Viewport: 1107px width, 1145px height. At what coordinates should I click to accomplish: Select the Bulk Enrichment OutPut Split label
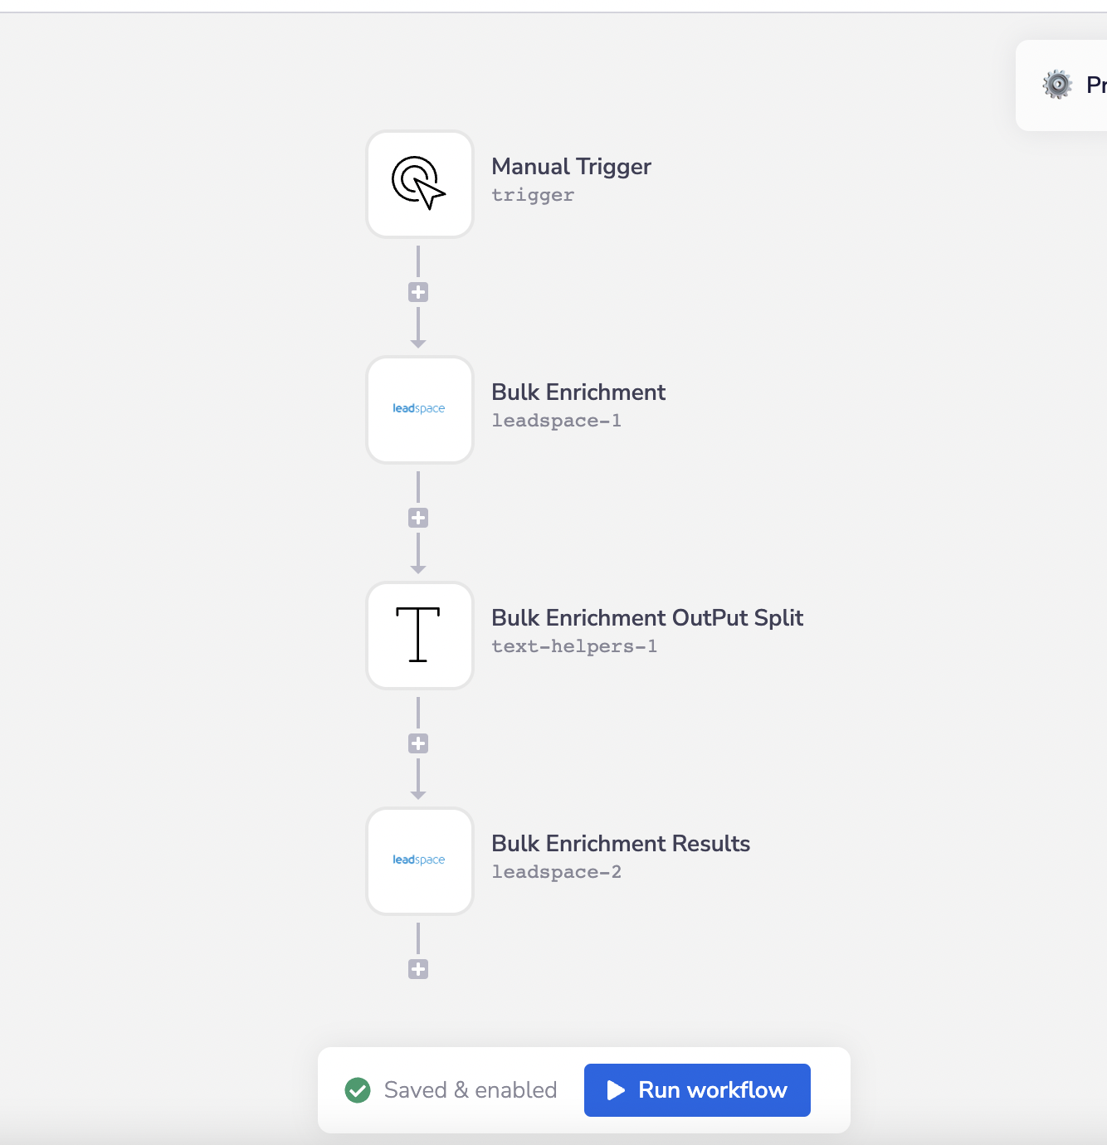(x=647, y=618)
